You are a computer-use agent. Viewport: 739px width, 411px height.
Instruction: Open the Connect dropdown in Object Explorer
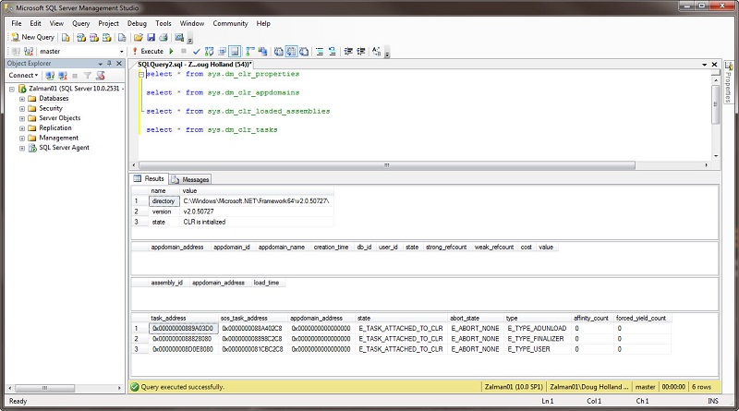click(x=23, y=76)
